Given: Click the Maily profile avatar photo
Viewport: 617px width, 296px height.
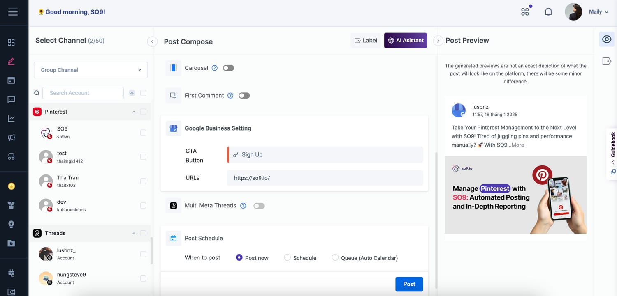Looking at the screenshot, I should point(573,12).
